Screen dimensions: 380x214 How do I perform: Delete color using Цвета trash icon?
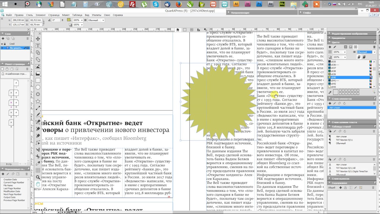374,47
